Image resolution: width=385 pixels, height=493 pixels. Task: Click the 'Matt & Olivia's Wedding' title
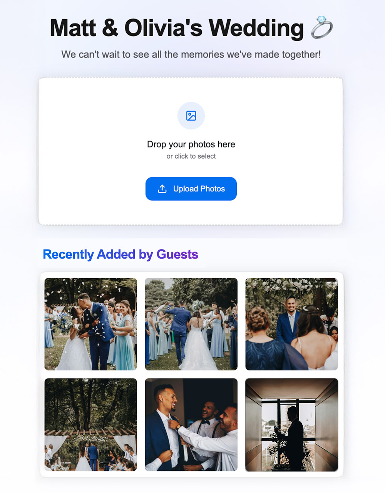click(x=177, y=28)
